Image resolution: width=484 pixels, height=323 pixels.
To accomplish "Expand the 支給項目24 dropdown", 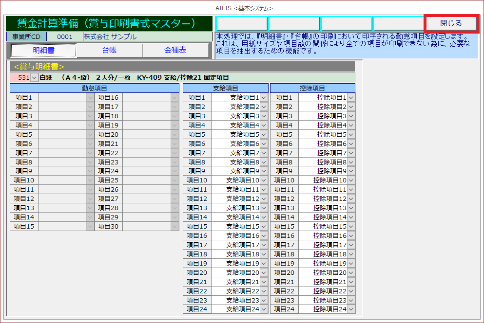I will pyautogui.click(x=264, y=309).
